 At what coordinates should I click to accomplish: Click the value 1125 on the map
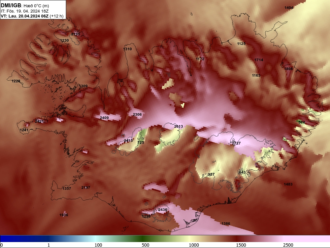241,44
